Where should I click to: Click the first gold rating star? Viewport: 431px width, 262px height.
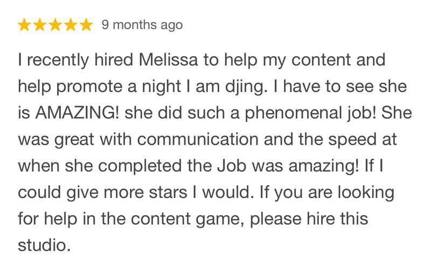click(24, 25)
